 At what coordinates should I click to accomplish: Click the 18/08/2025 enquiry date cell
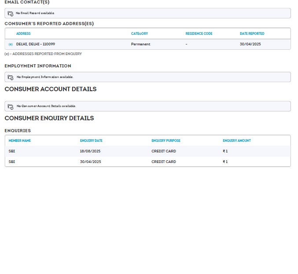pyautogui.click(x=91, y=151)
